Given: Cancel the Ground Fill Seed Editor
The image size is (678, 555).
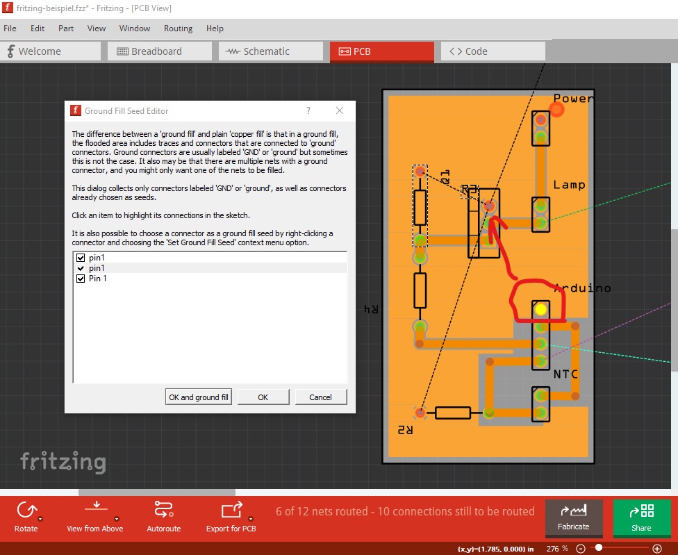Looking at the screenshot, I should pyautogui.click(x=321, y=397).
